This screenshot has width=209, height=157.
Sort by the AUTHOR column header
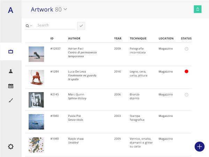[74, 38]
